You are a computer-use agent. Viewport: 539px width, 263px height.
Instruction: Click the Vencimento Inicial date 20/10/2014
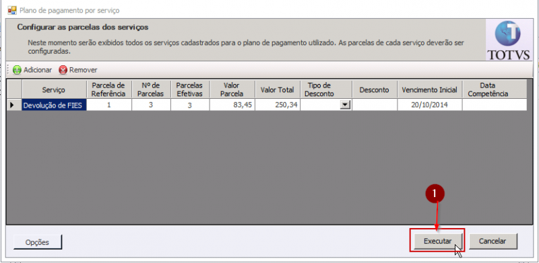[430, 106]
